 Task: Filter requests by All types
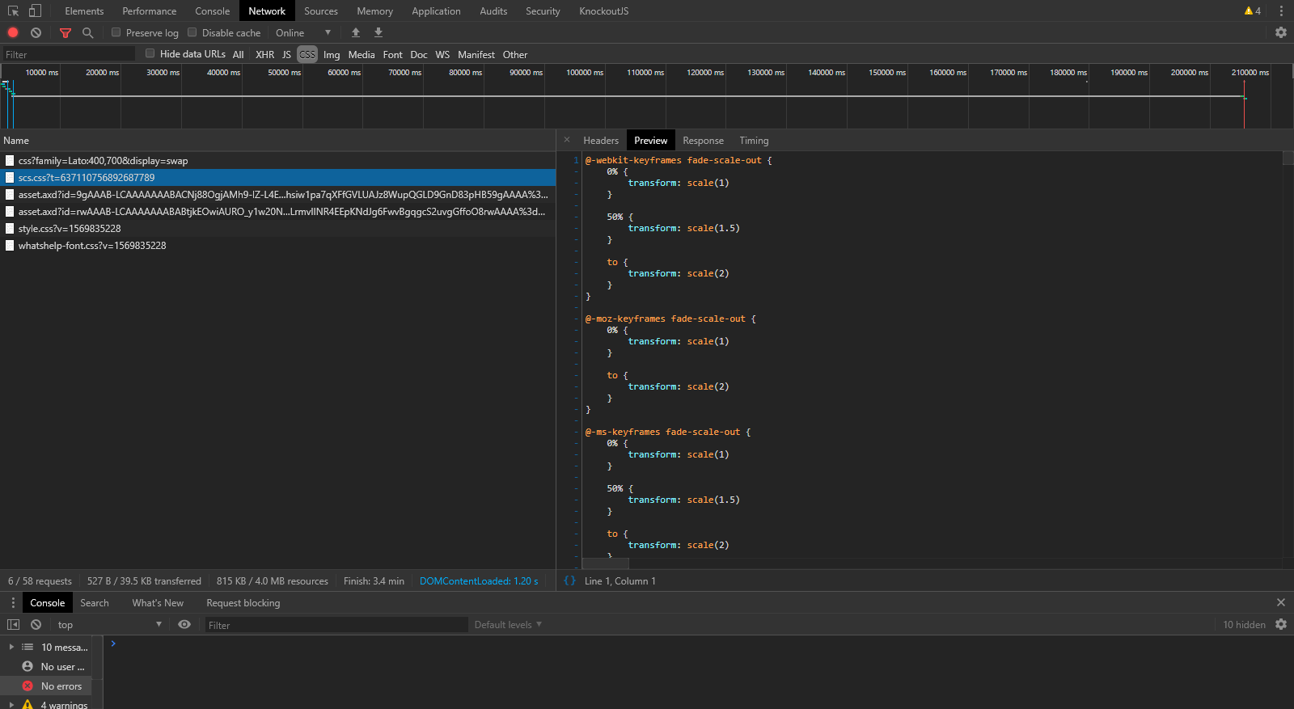[239, 54]
